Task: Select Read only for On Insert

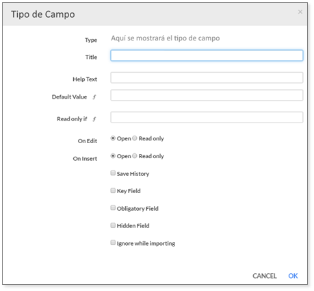Action: click(x=135, y=155)
